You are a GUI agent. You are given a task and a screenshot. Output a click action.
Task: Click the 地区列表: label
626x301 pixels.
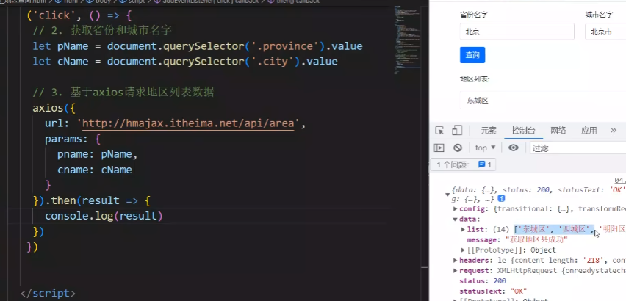475,79
